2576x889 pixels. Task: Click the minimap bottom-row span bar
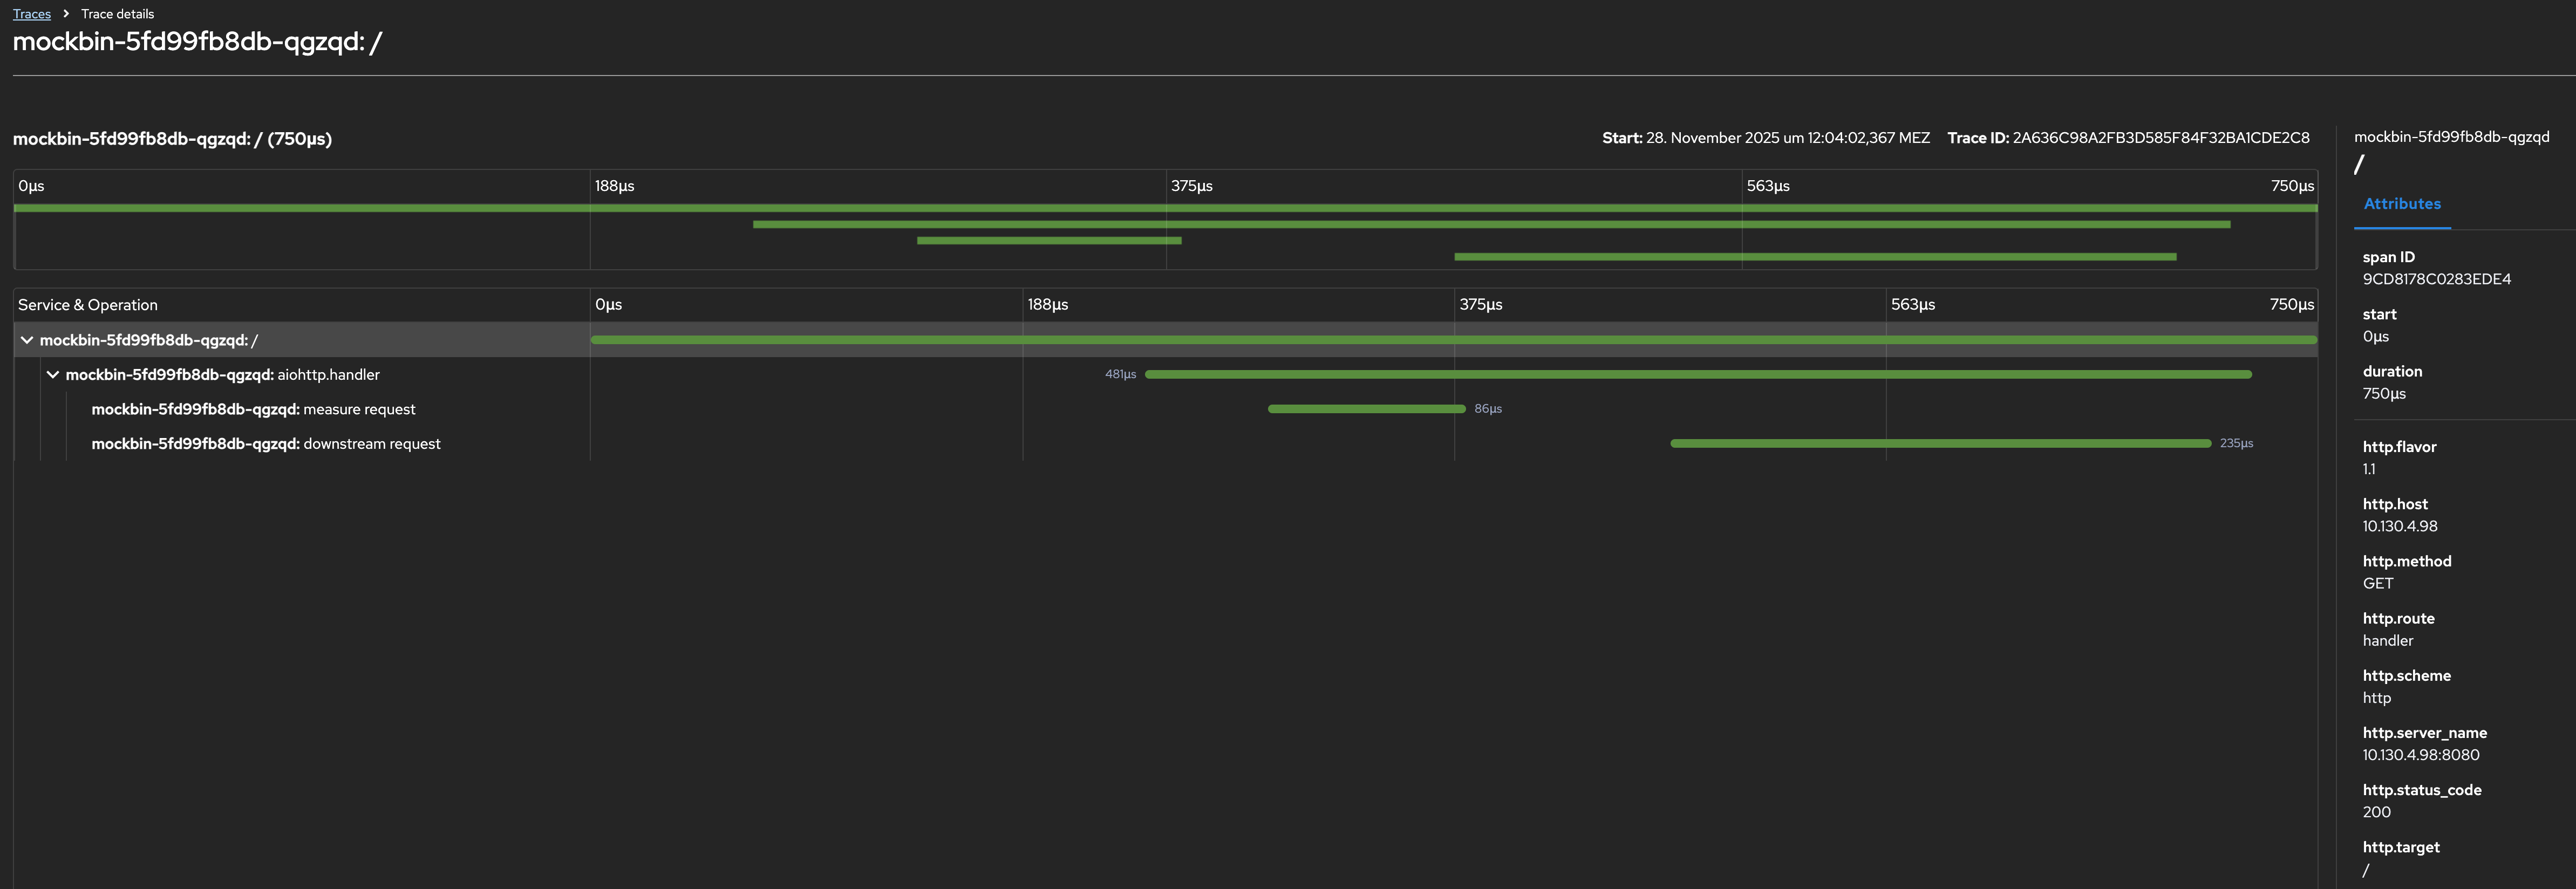[1814, 257]
